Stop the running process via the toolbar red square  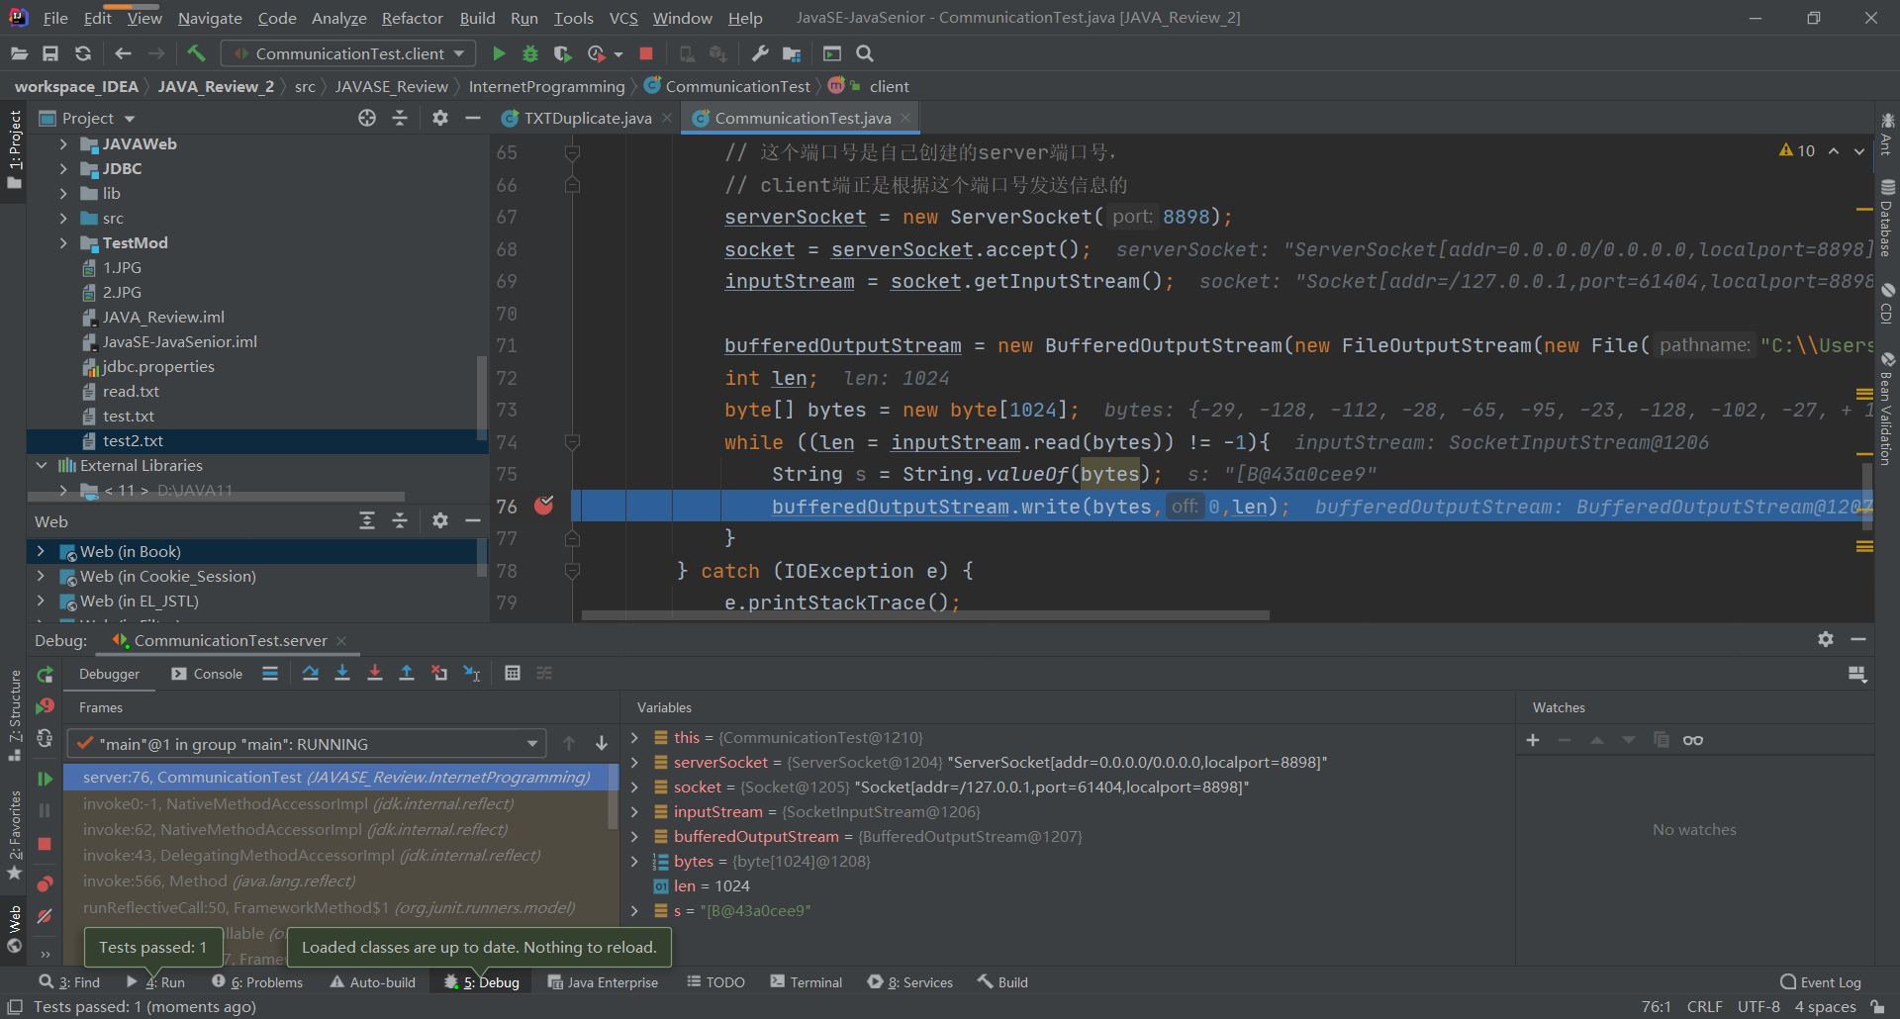coord(646,53)
